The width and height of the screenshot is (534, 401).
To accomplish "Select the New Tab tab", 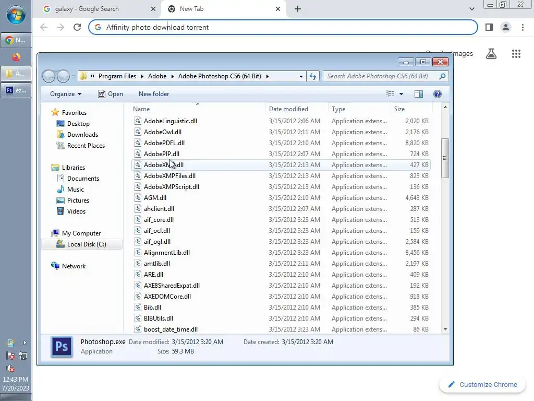I will pos(223,9).
